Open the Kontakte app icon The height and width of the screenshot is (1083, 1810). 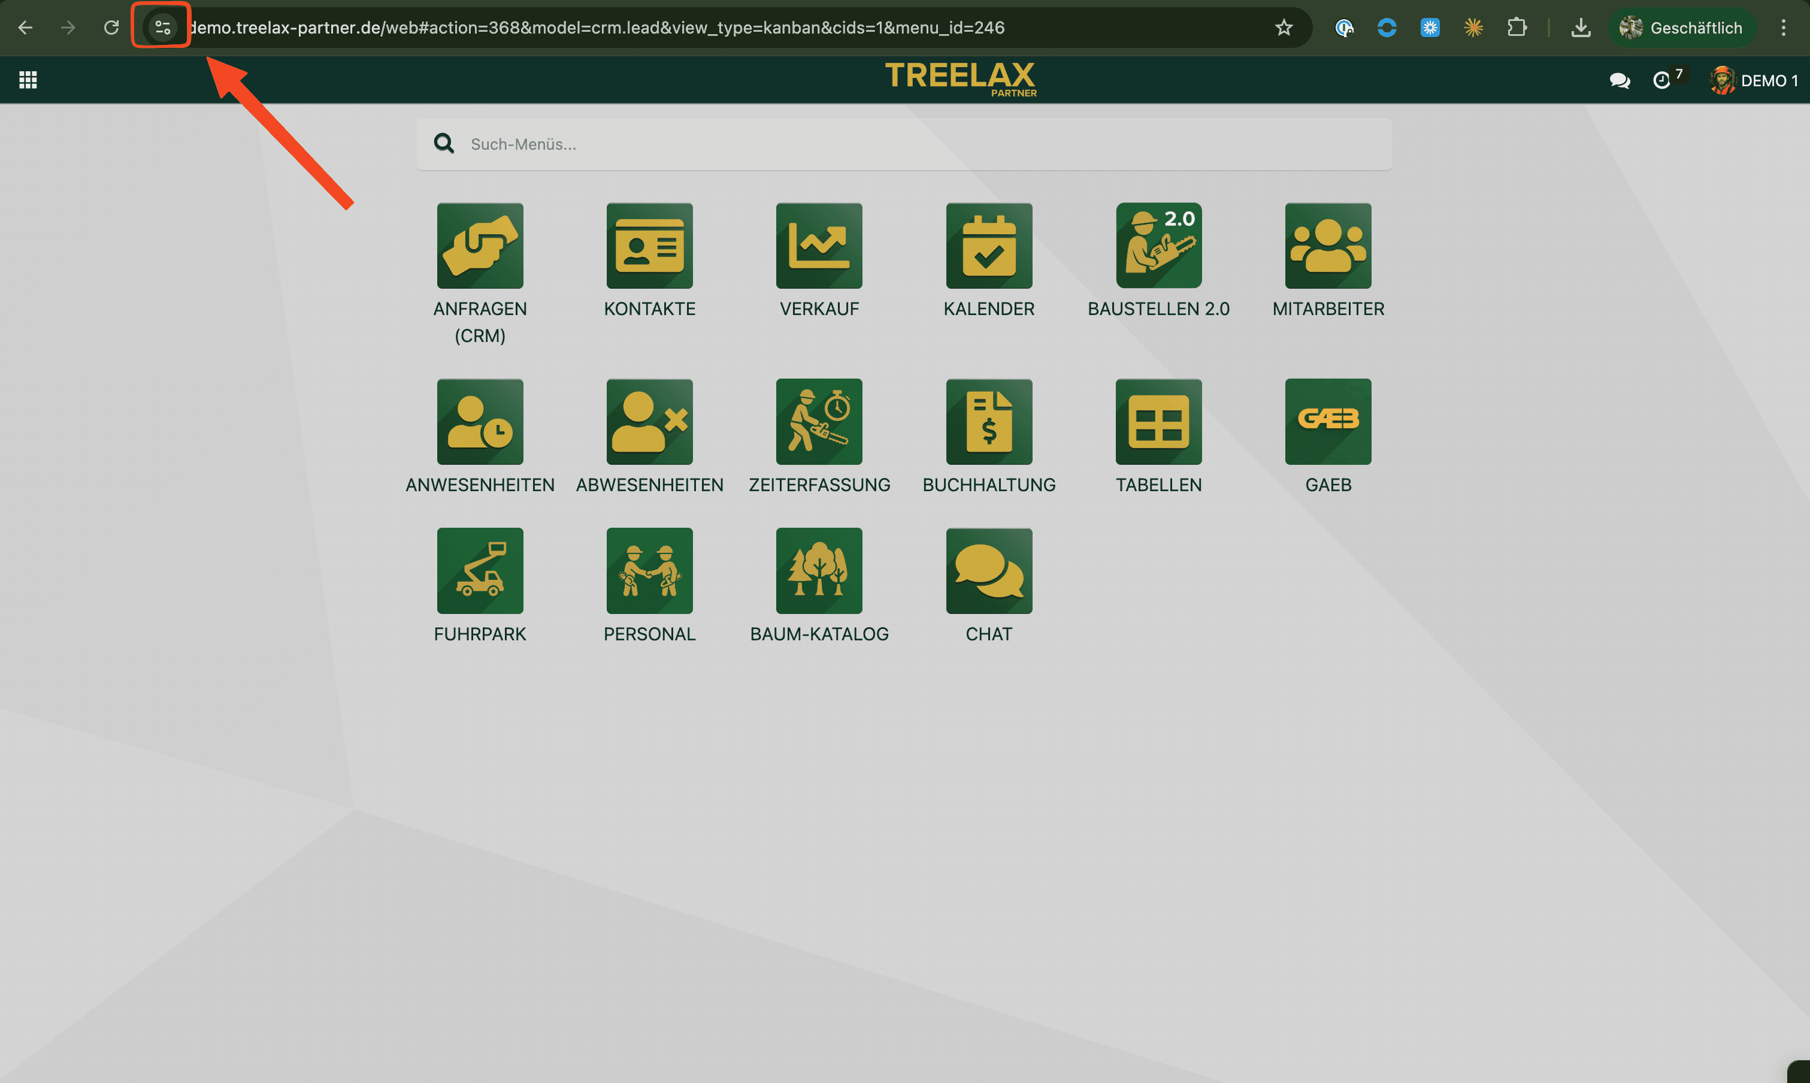tap(649, 246)
